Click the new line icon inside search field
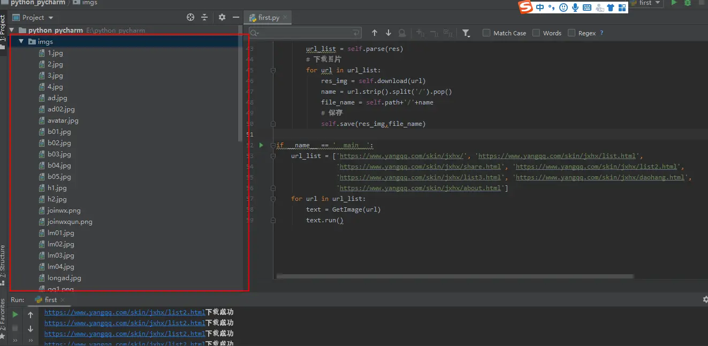708x346 pixels. click(357, 33)
